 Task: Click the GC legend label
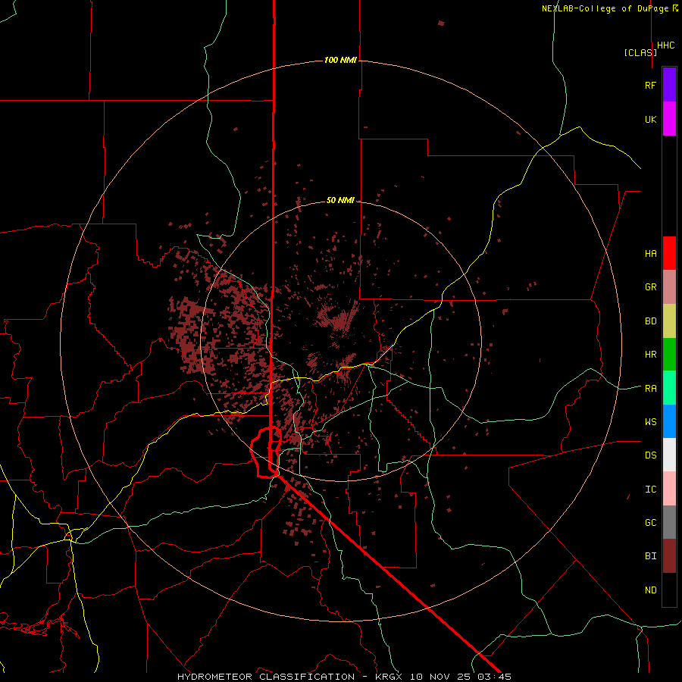pos(650,523)
